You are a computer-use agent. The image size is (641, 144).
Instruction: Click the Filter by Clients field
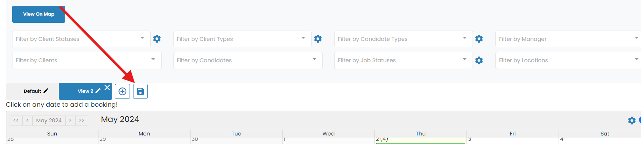(87, 60)
